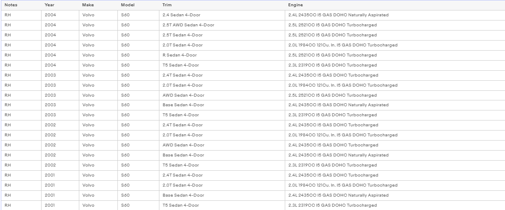
Task: Select the 2.5T AWD Sedan 4-Door cell
Action: coord(222,25)
